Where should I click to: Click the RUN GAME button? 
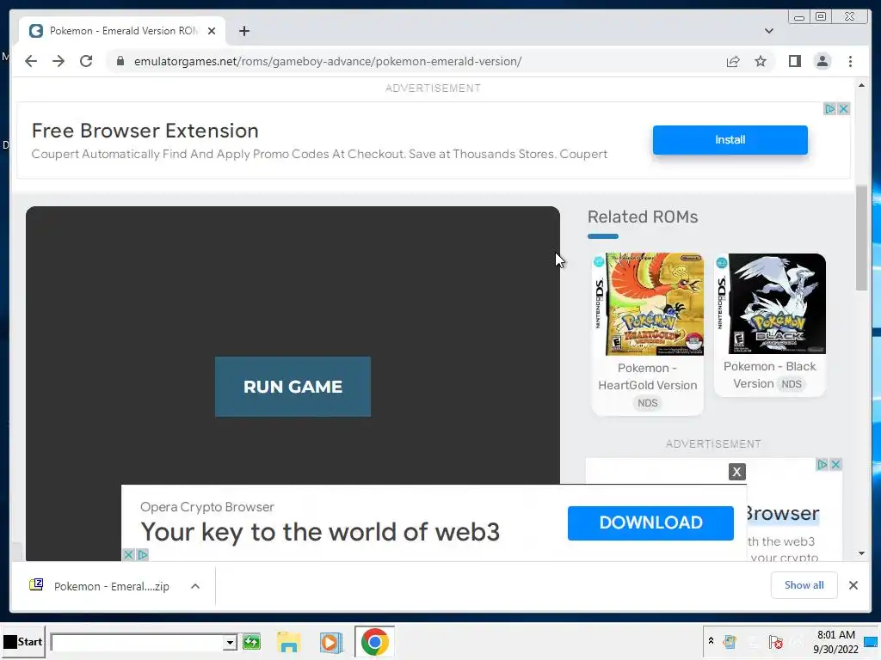(x=293, y=387)
